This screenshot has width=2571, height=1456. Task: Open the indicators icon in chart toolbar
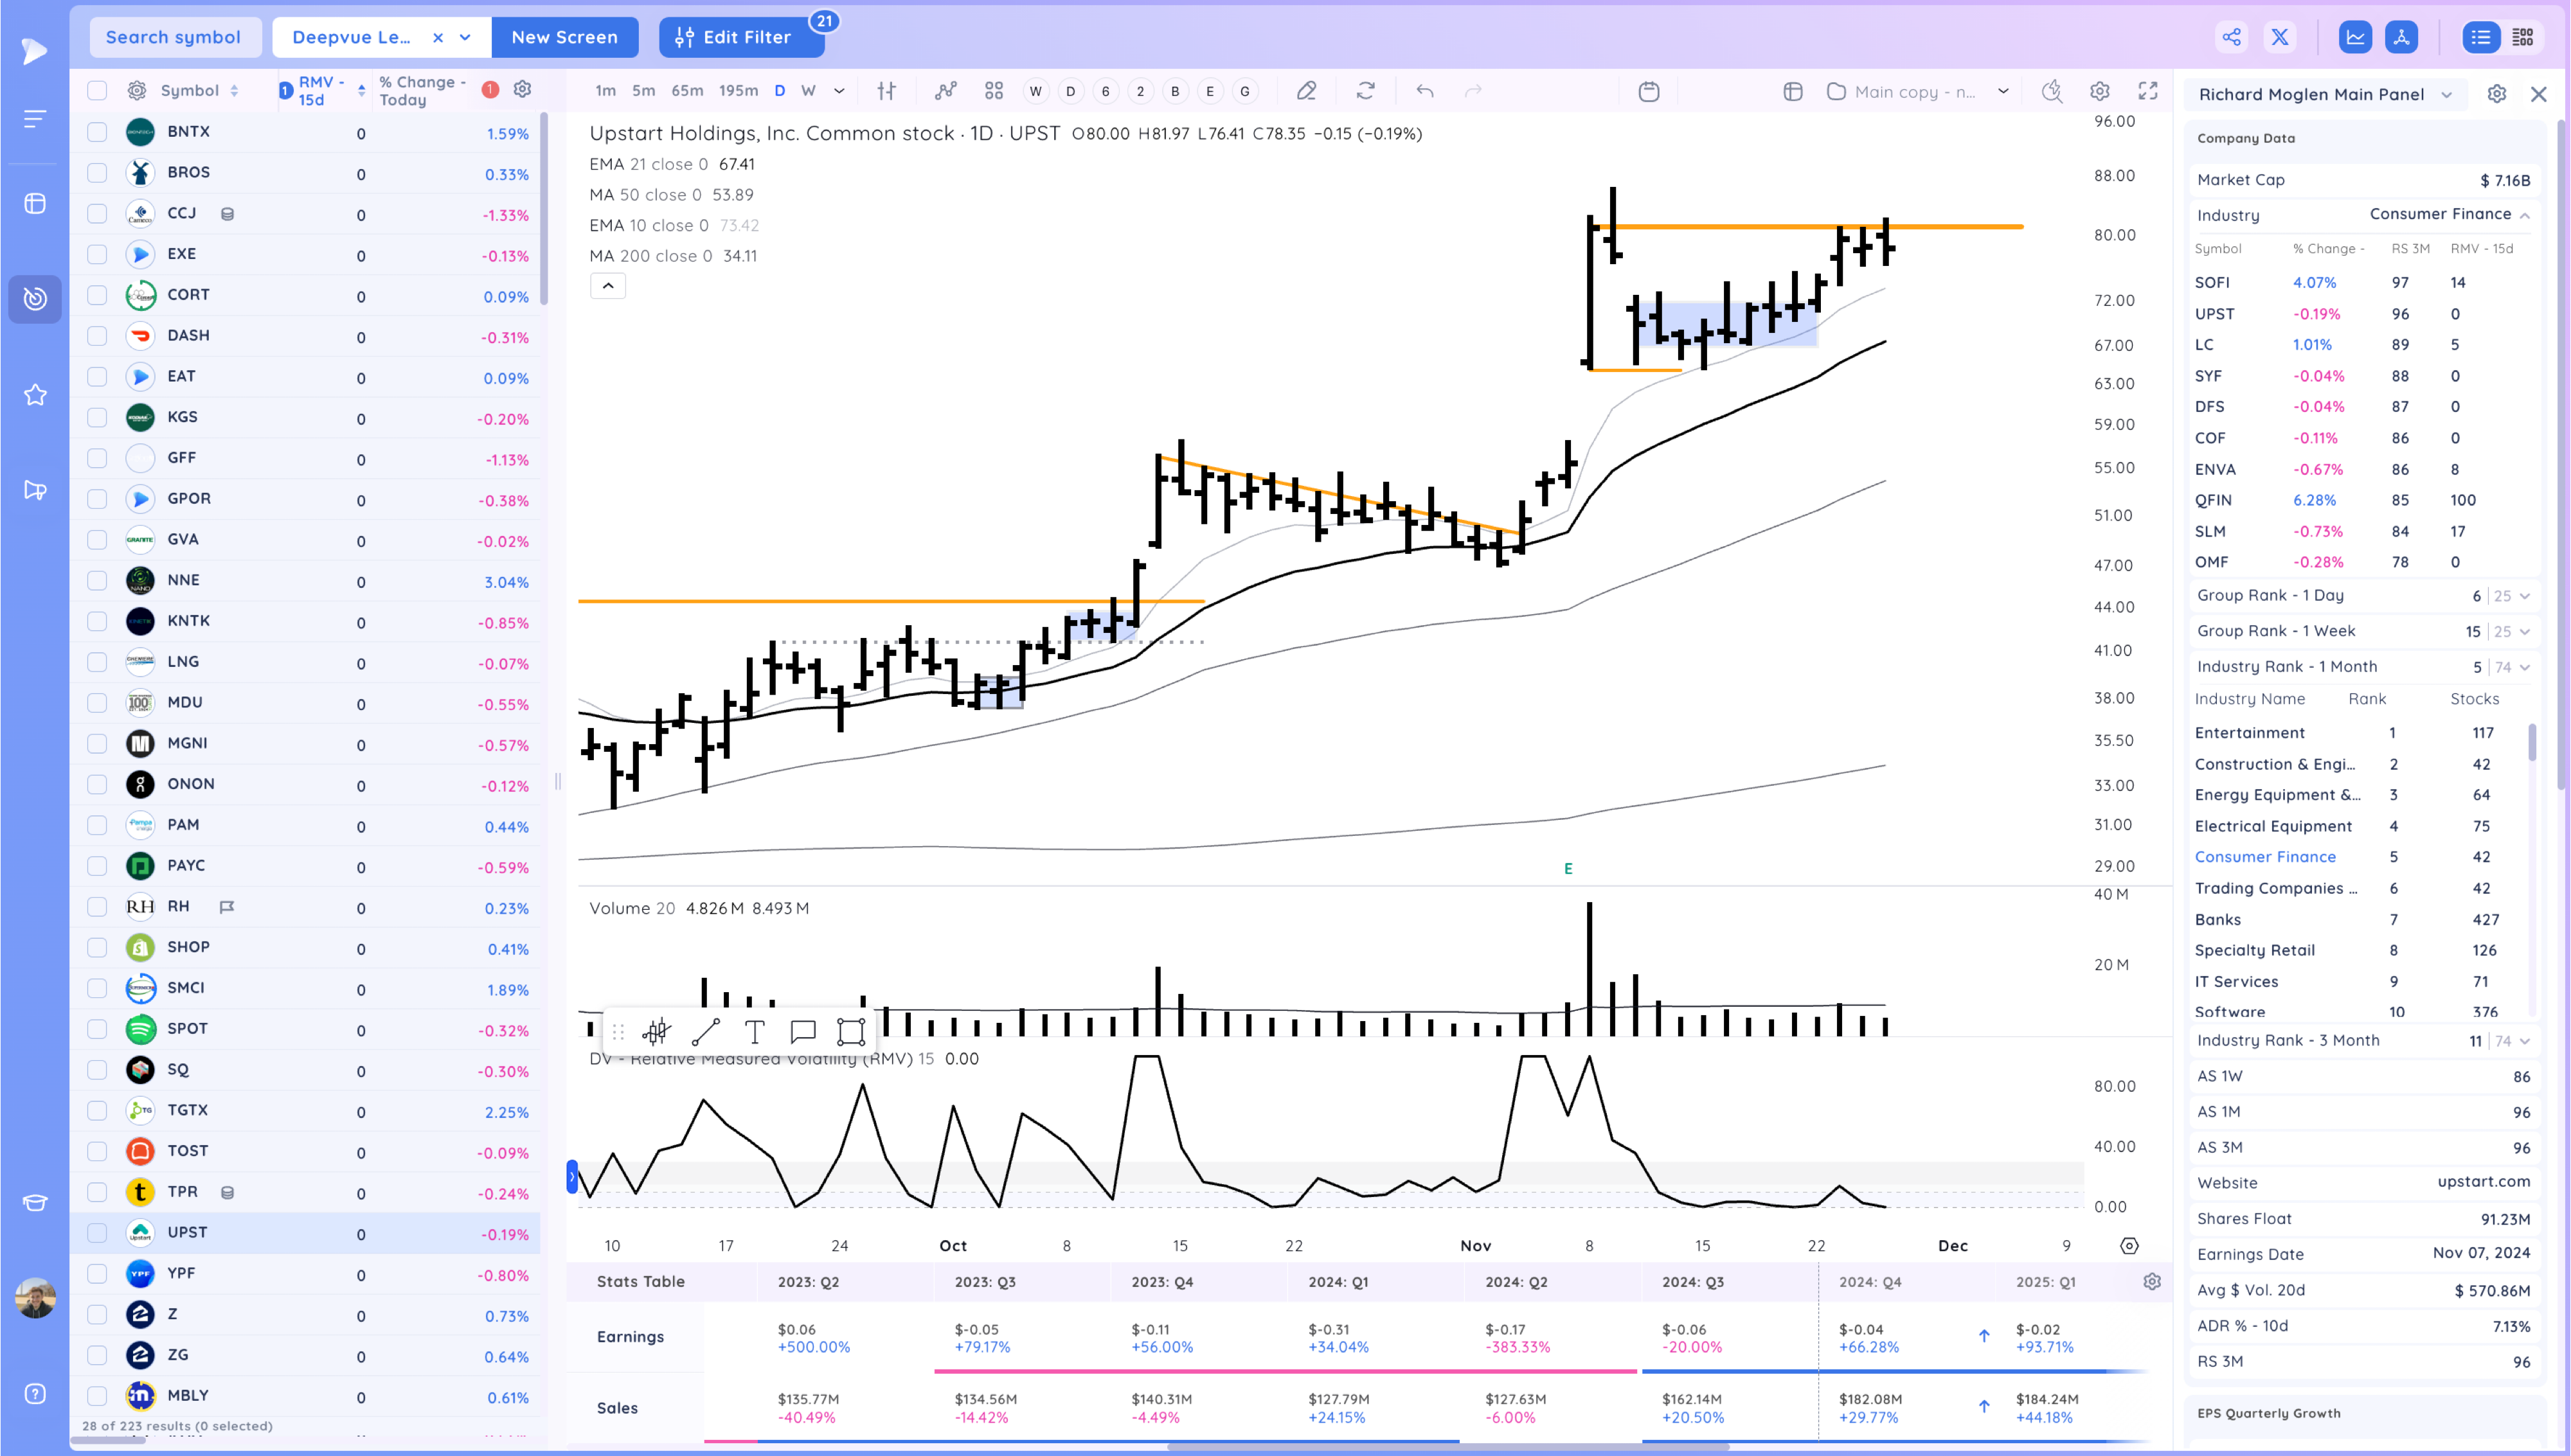(x=945, y=92)
